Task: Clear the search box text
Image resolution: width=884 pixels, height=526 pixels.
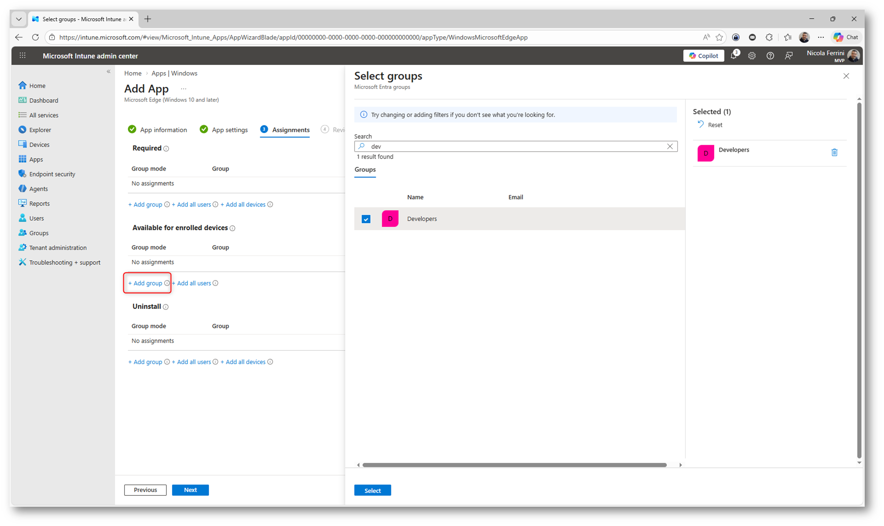Action: coord(670,146)
